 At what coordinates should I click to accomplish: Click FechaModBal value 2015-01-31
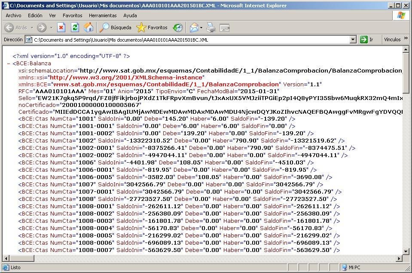(259, 91)
